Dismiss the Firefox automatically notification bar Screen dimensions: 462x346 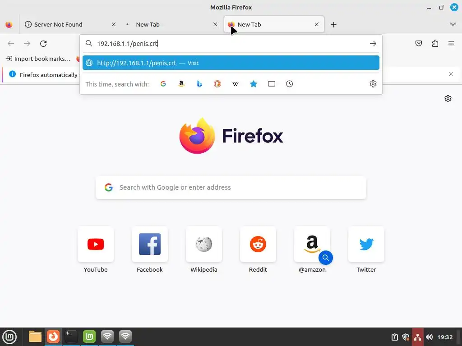(451, 74)
